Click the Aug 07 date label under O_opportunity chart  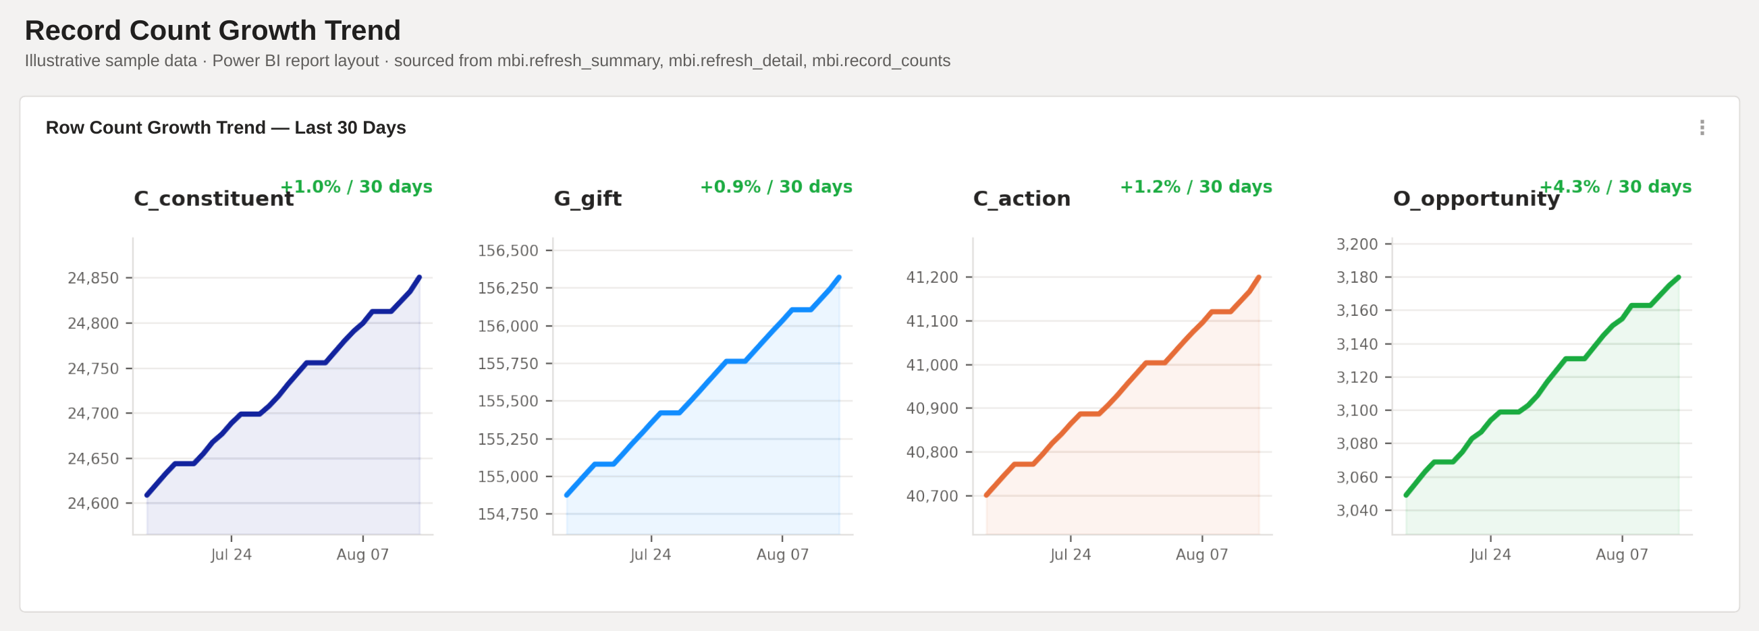click(x=1623, y=555)
